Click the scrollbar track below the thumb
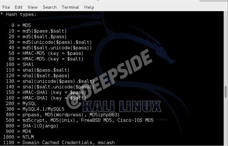 226,122
